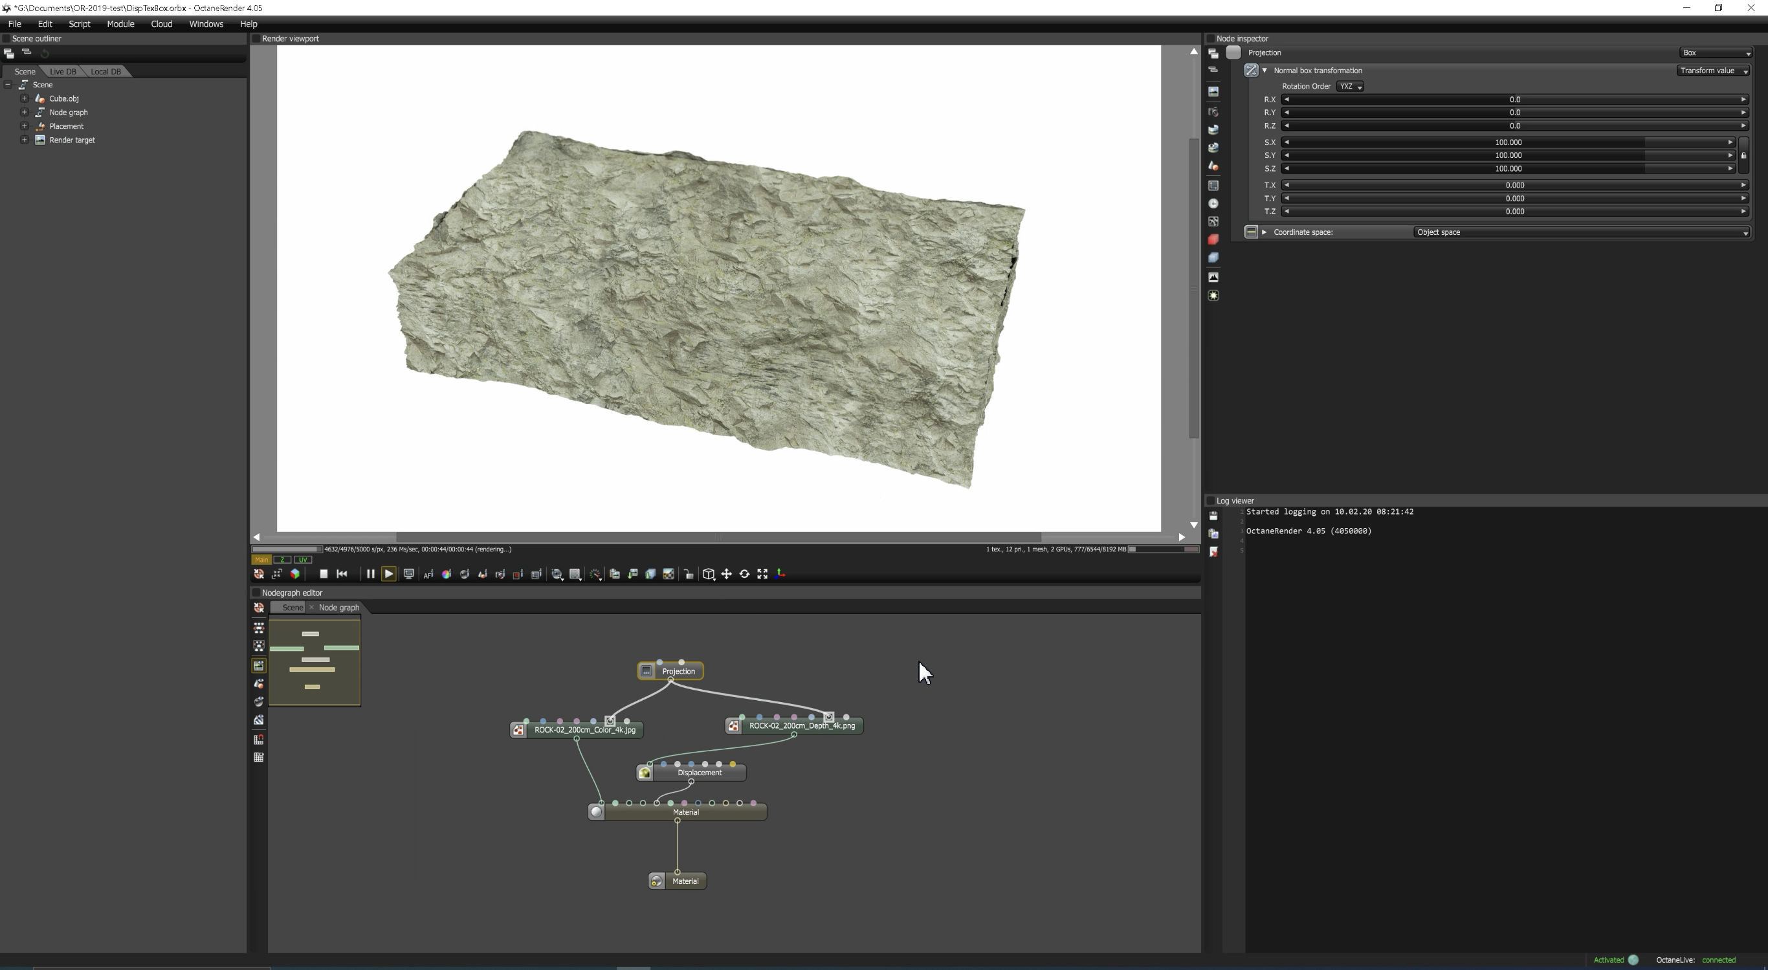
Task: Select the auto focus picker (AF) tool
Action: click(428, 574)
